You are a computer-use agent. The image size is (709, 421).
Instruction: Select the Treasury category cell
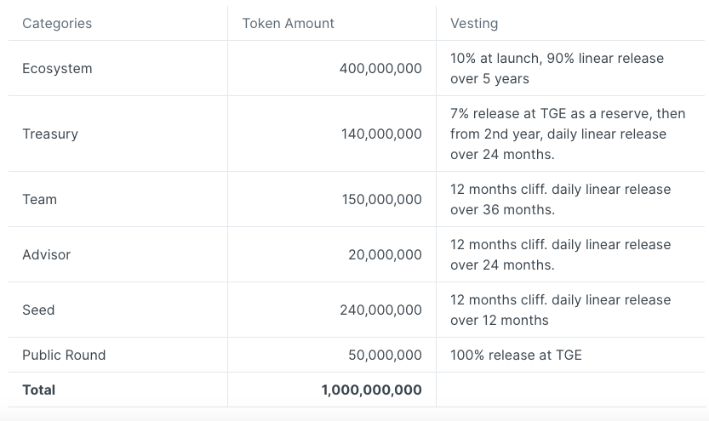[50, 134]
